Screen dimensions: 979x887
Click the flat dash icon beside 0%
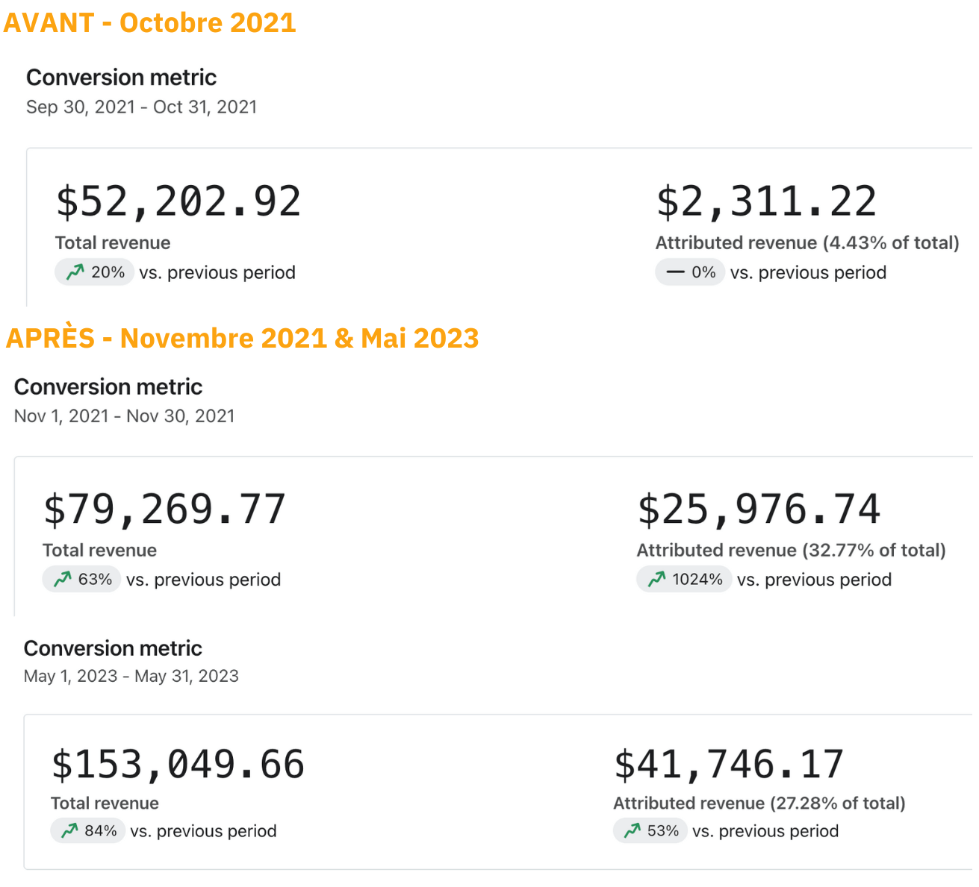[675, 272]
